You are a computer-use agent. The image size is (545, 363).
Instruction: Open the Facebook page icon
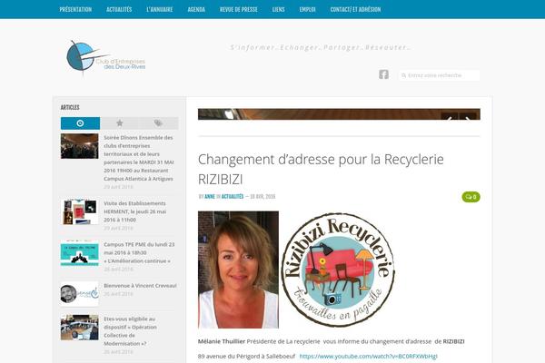point(383,74)
